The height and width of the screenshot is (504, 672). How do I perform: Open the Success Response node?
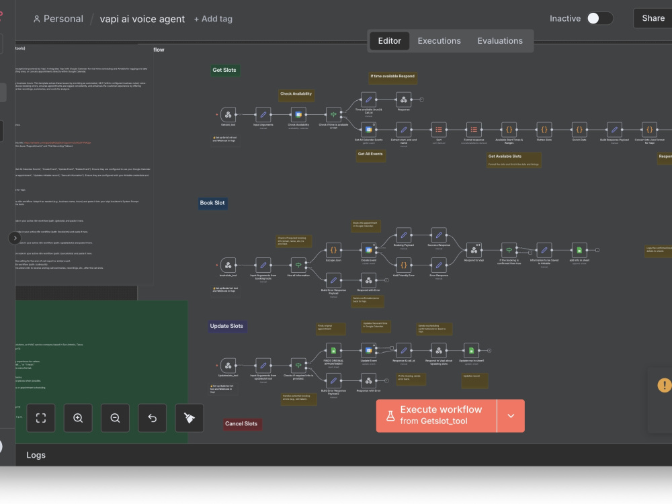tap(439, 235)
